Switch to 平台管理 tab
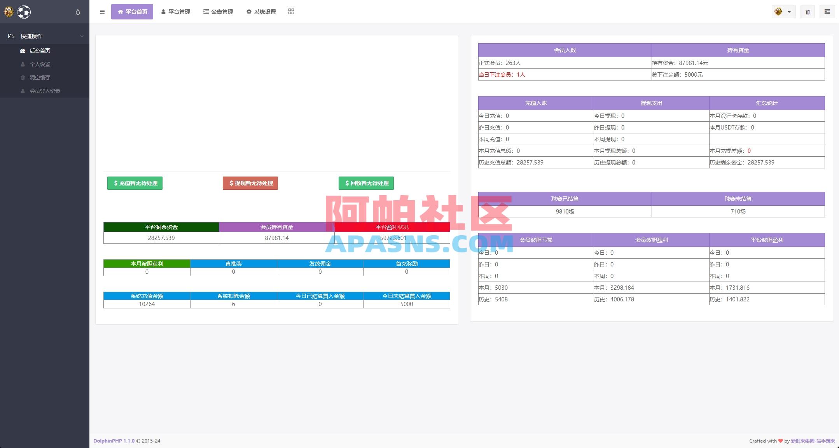839x448 pixels. pos(176,12)
